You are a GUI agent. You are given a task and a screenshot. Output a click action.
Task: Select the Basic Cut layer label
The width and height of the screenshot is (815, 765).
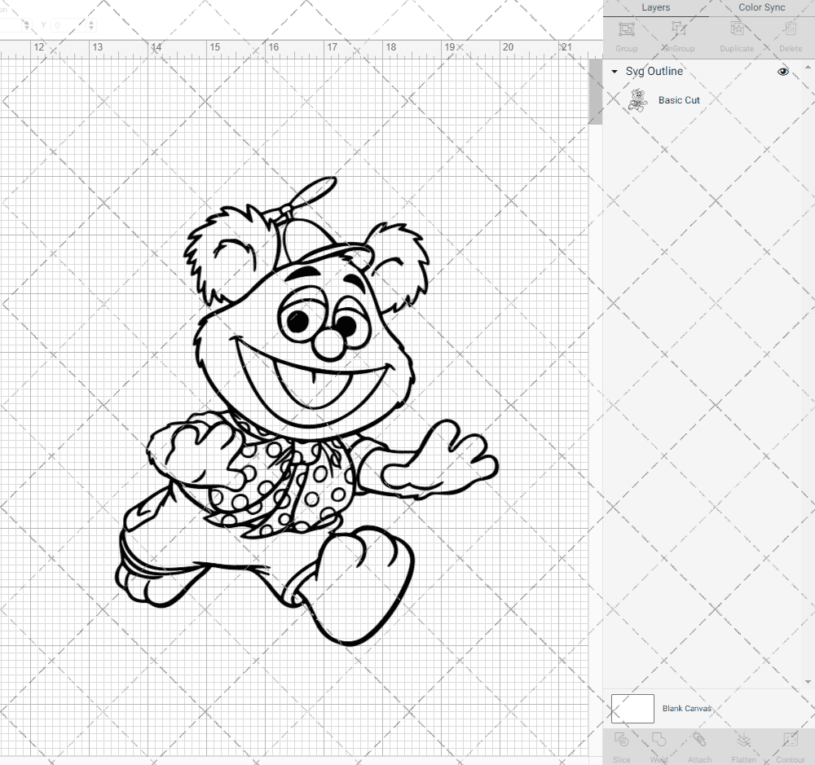(679, 100)
